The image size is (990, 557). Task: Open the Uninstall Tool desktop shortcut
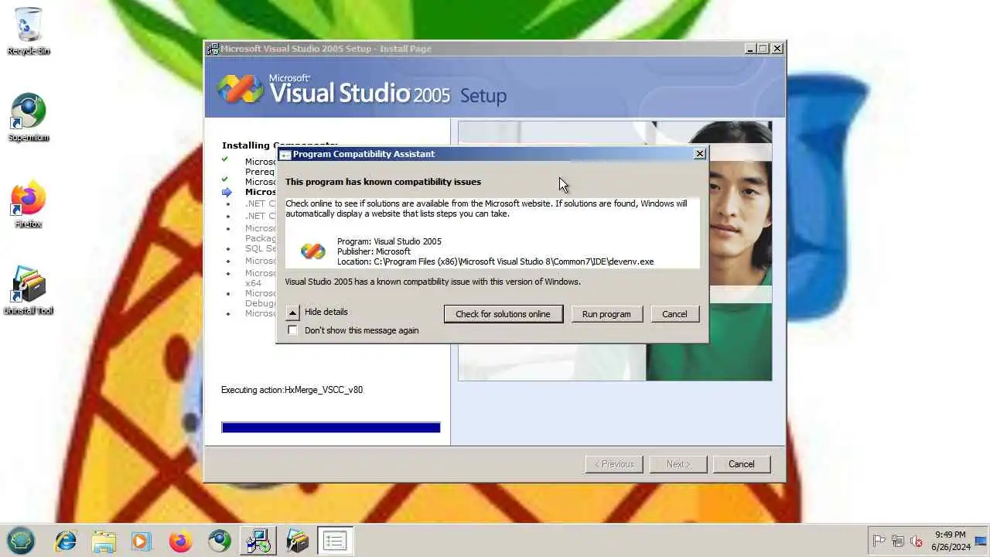coord(29,291)
